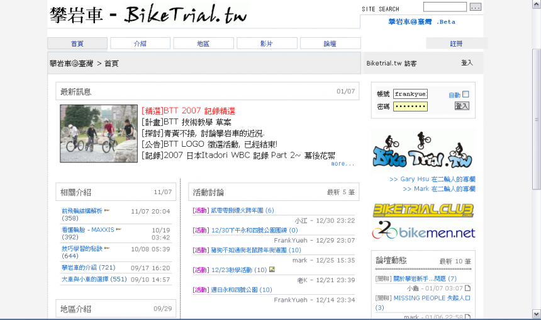Open the 註冊 registration tab
This screenshot has width=541, height=320.
(x=456, y=43)
